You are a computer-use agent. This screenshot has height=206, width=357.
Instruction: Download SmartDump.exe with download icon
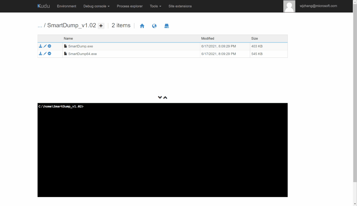tap(40, 46)
